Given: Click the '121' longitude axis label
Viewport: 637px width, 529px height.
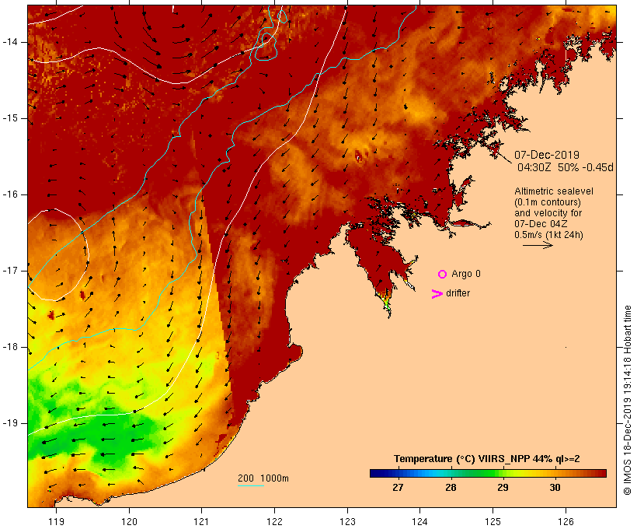Looking at the screenshot, I should click(x=201, y=522).
